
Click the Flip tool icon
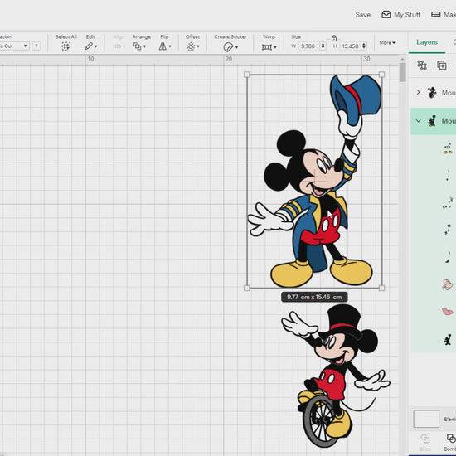pyautogui.click(x=163, y=46)
